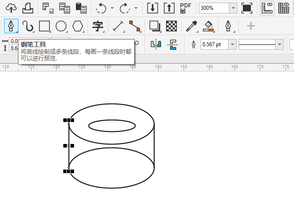Click the export icon with up arrow

click(x=169, y=8)
